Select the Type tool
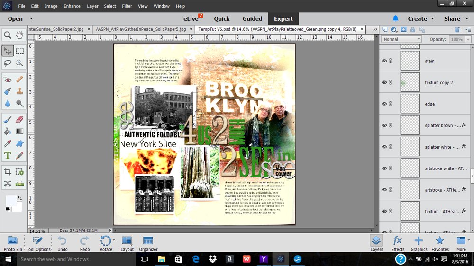474x266 pixels. (8, 156)
